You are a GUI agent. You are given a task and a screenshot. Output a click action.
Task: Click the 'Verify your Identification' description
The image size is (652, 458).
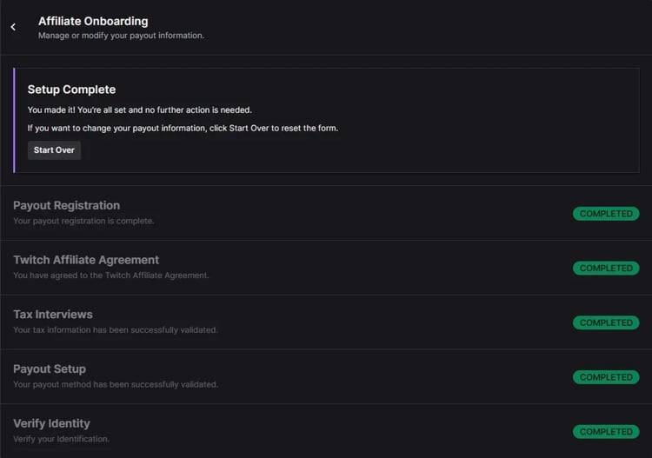pyautogui.click(x=61, y=439)
